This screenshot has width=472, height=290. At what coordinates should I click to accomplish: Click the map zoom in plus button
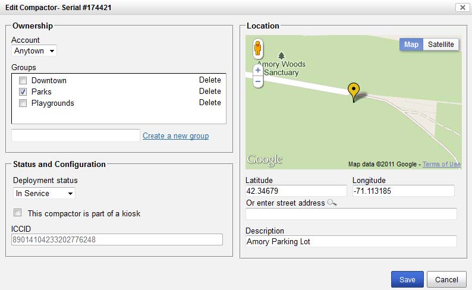click(258, 70)
